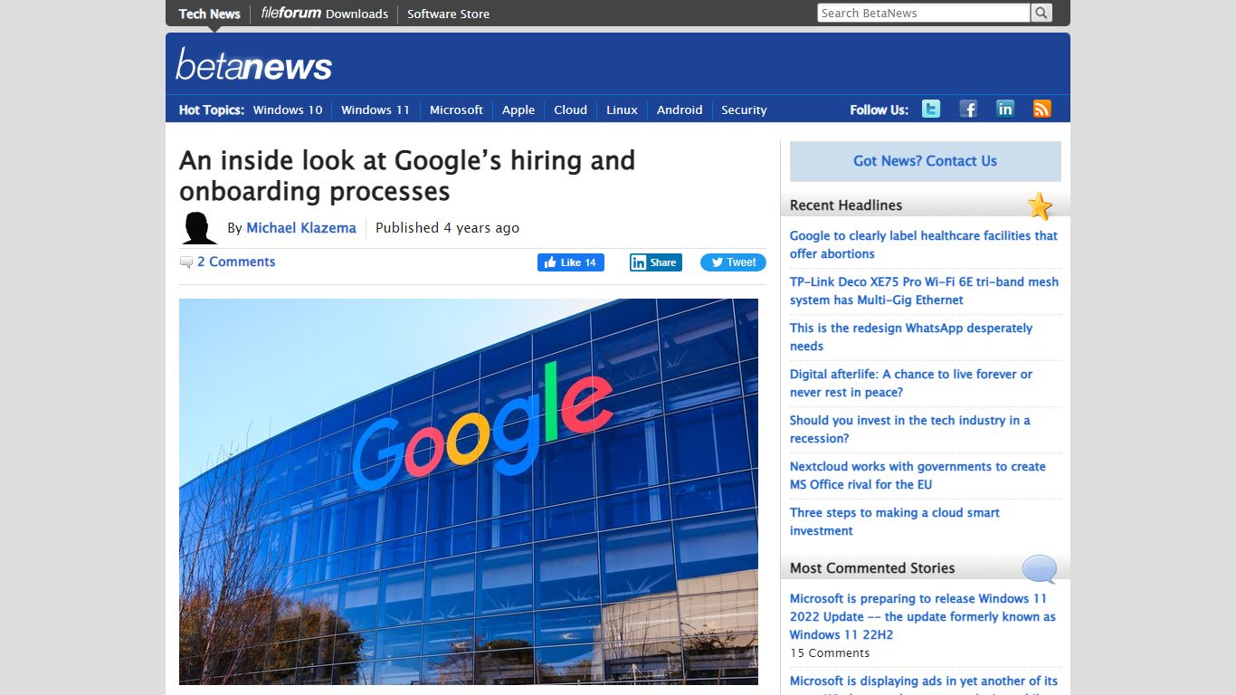Open BetaNews LinkedIn follow icon
The height and width of the screenshot is (695, 1236).
click(1005, 109)
